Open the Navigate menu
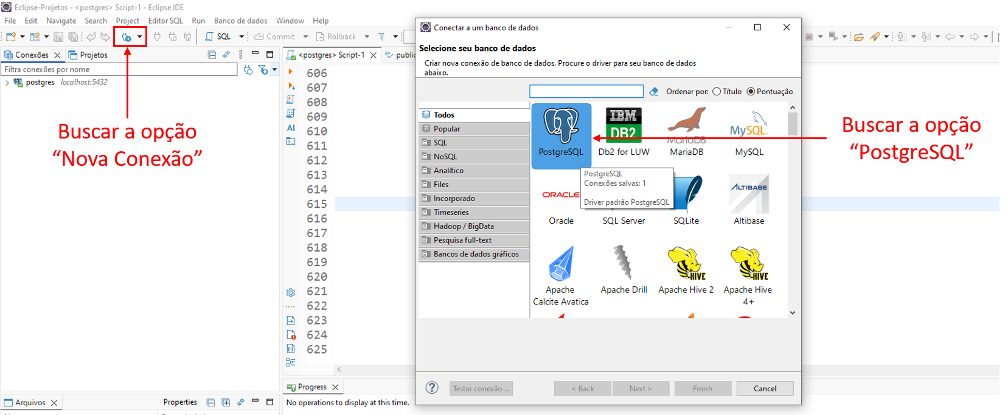This screenshot has height=415, width=1008. click(x=61, y=21)
